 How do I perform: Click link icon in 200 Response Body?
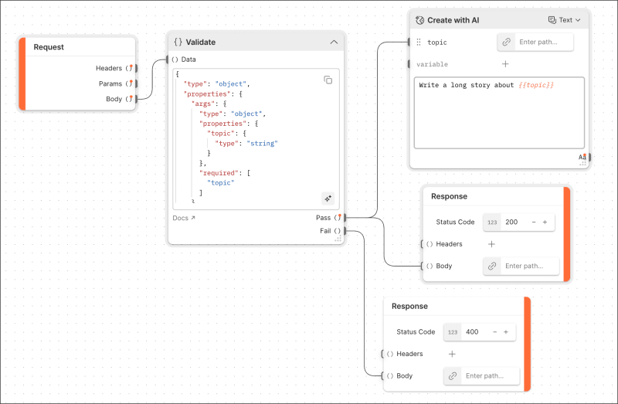(492, 266)
